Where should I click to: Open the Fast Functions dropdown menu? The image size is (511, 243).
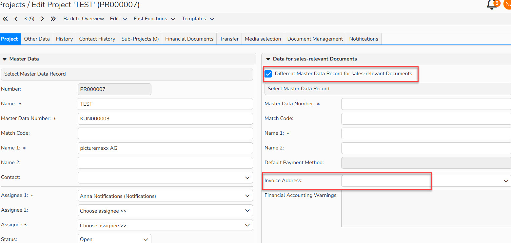point(154,19)
